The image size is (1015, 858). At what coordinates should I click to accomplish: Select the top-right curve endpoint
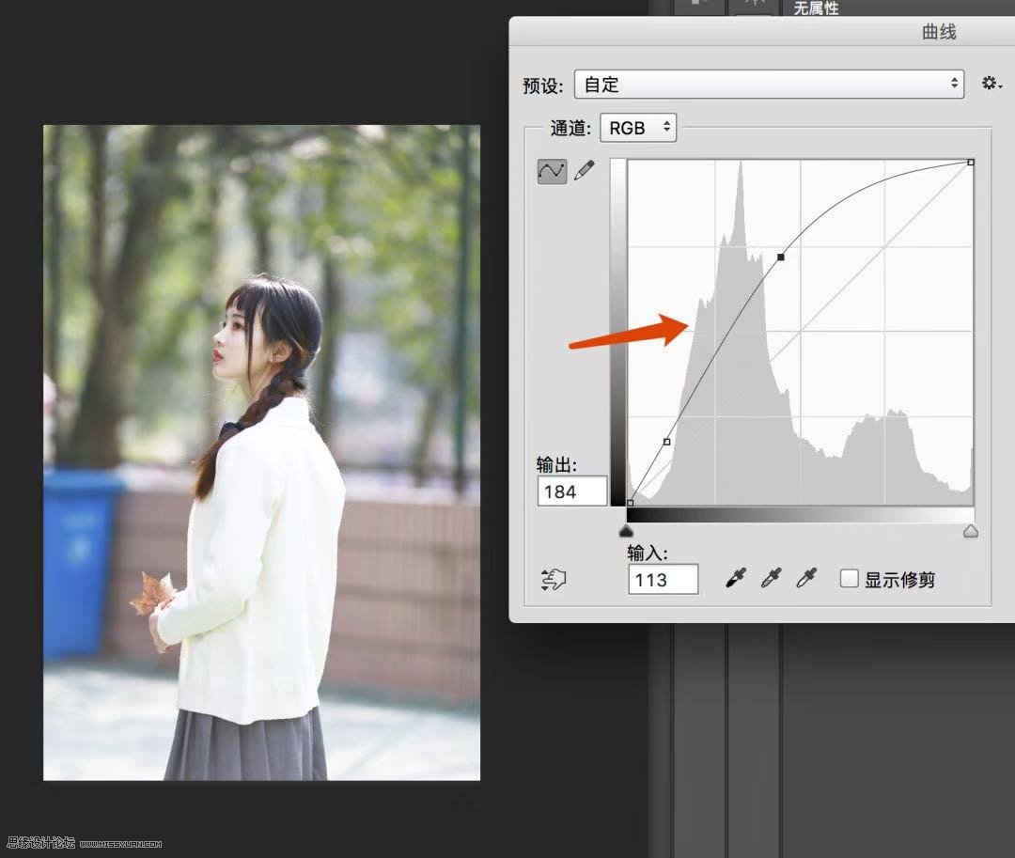coord(971,163)
